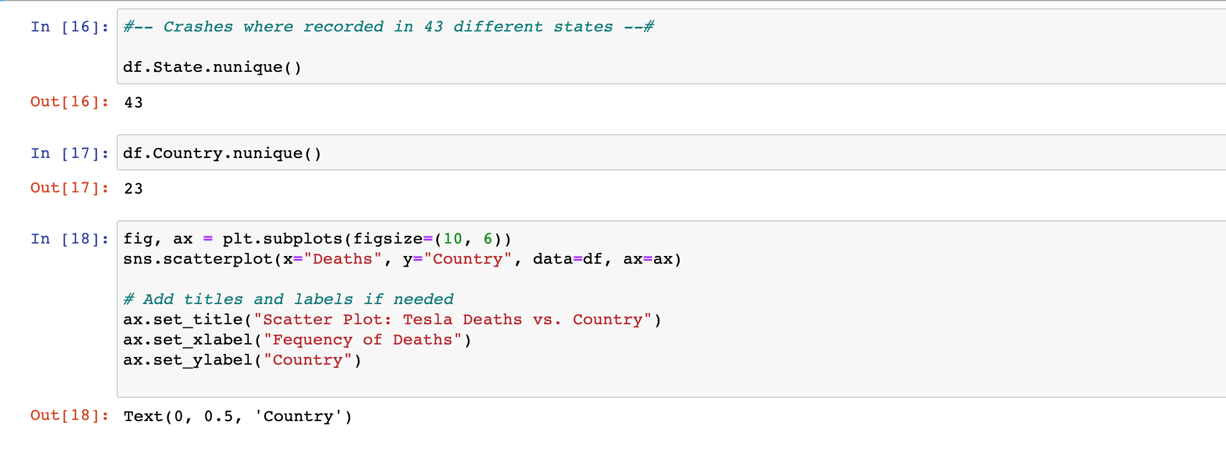Select the Out[17] output prompt

click(70, 188)
